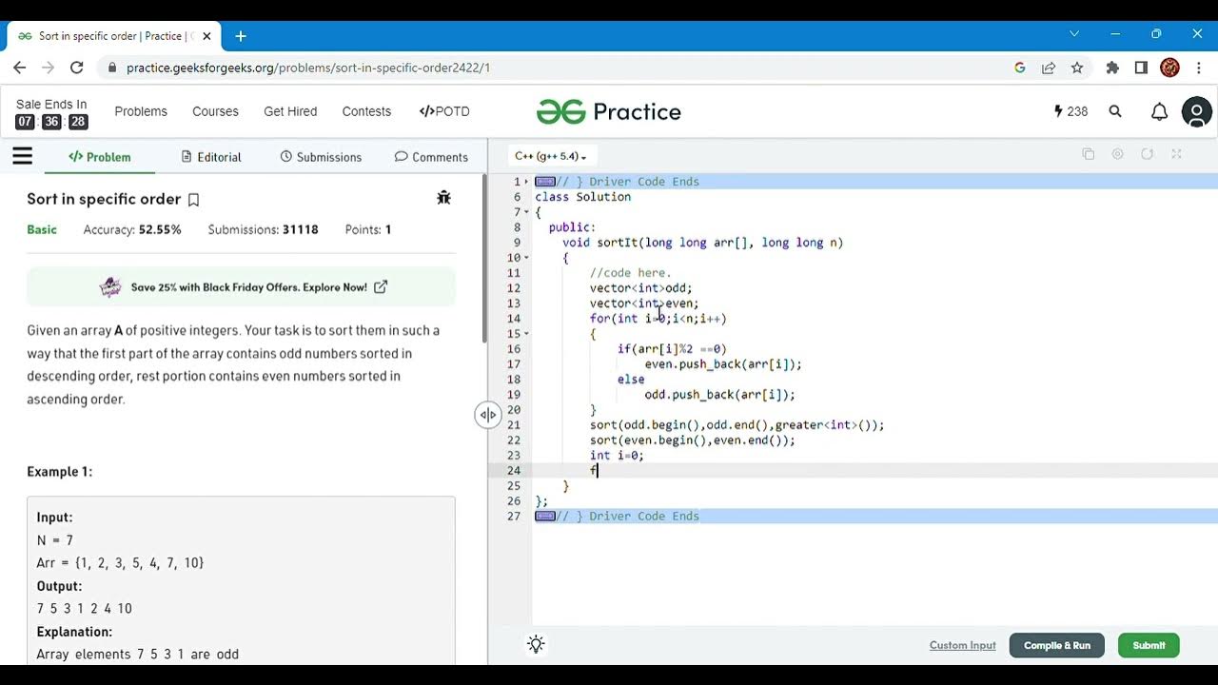Viewport: 1218px width, 685px height.
Task: Click the green Submit button
Action: click(1149, 645)
